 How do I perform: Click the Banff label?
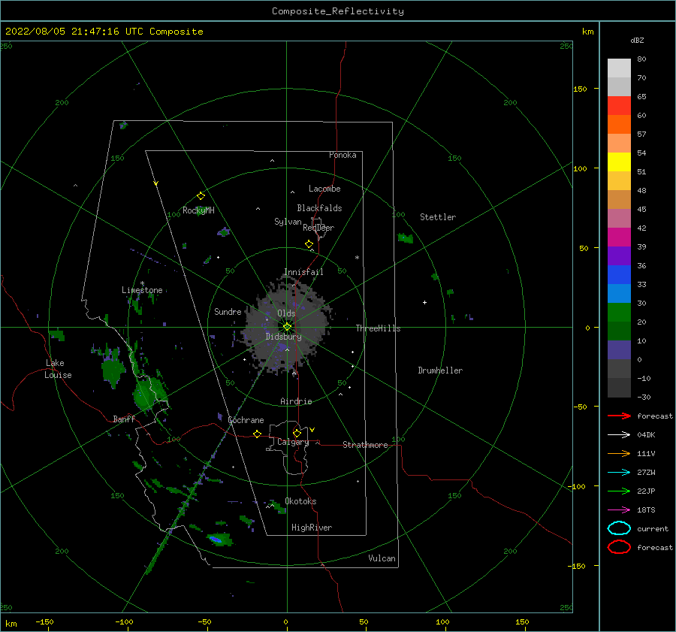coord(124,419)
